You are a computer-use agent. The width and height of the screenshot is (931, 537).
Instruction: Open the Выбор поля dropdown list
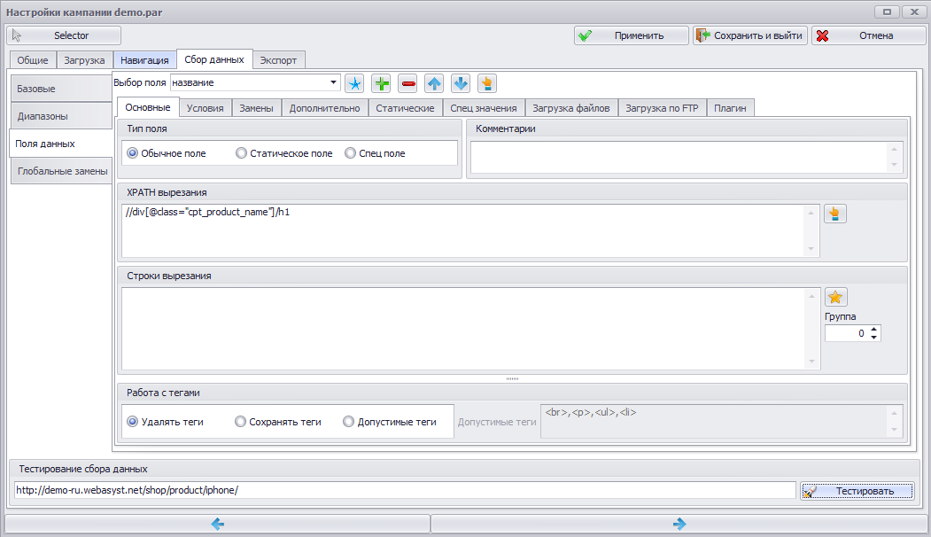333,82
